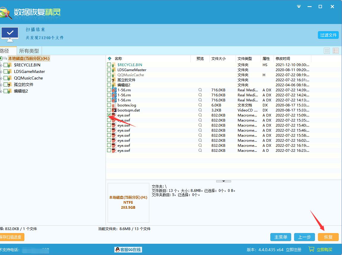The height and width of the screenshot is (255, 342).
Task: Switch to thumbnail grid view icon
Action: pyautogui.click(x=327, y=51)
